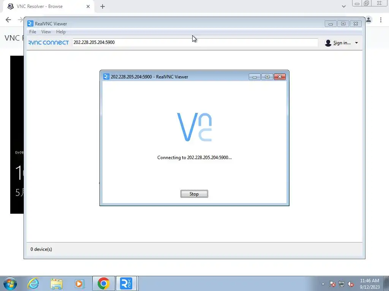The image size is (389, 291).
Task: Click the '0 device(s)' status text
Action: [x=41, y=249]
